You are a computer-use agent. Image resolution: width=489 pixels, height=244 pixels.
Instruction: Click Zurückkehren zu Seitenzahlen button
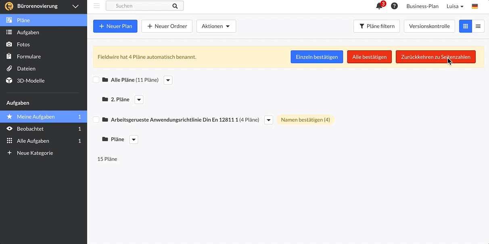pyautogui.click(x=436, y=57)
